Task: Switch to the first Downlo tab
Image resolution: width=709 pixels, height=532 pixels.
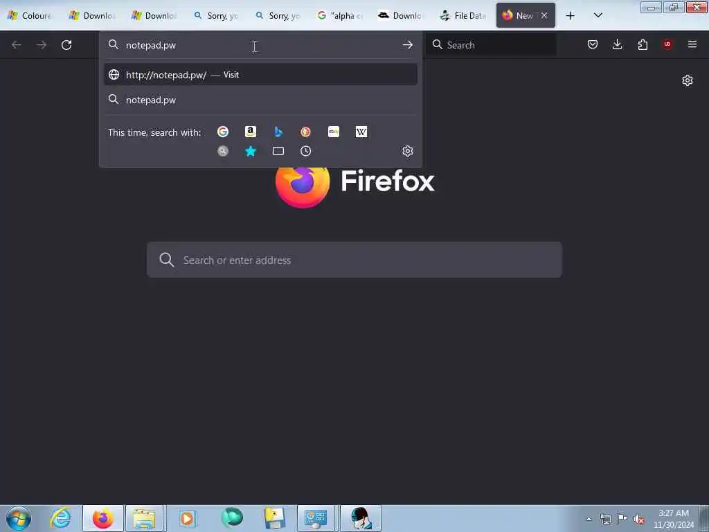Action: pos(92,16)
